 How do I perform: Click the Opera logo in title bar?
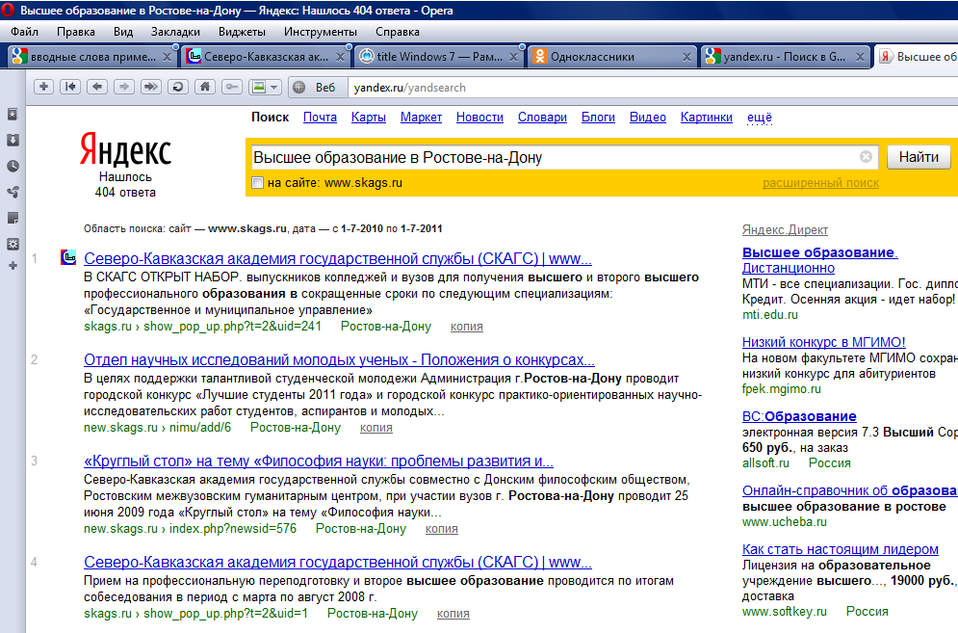pos(8,11)
